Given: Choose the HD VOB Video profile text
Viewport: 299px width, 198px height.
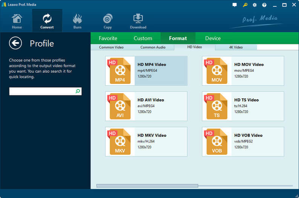Looking at the screenshot, I should (248, 135).
